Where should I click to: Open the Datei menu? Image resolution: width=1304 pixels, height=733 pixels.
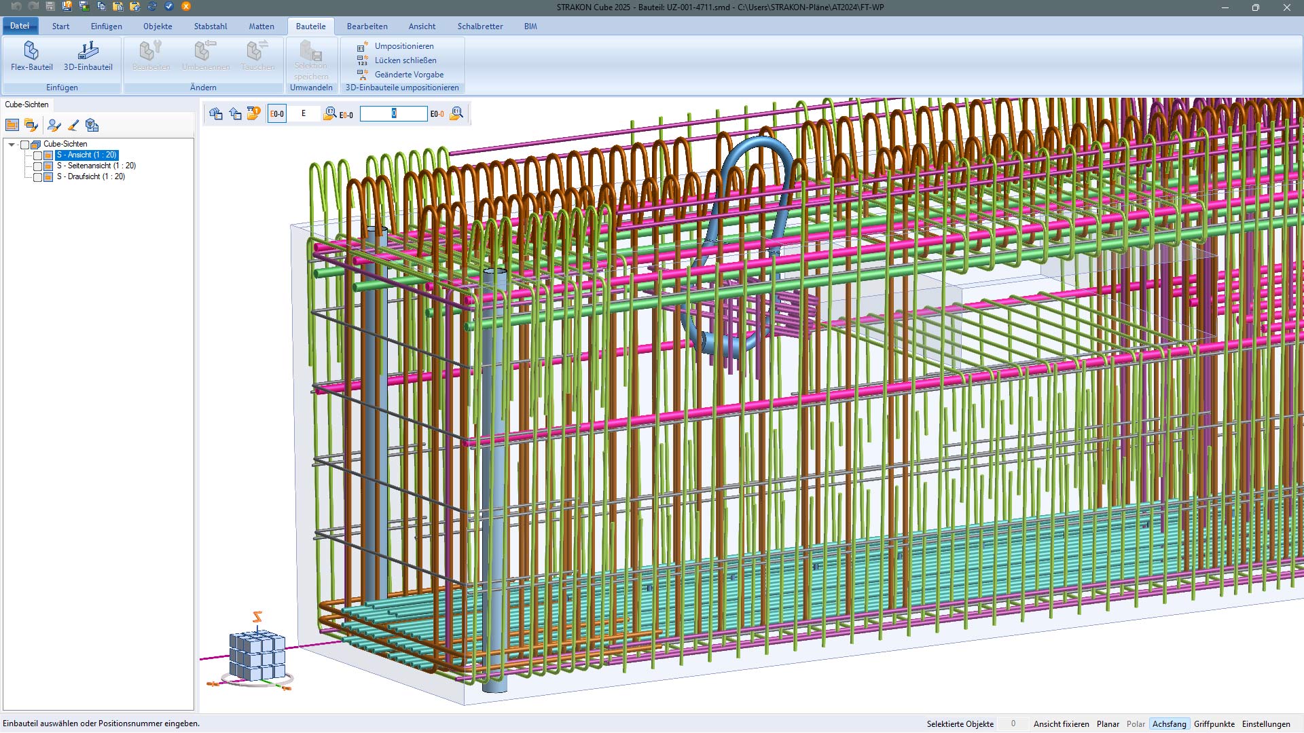coord(20,26)
